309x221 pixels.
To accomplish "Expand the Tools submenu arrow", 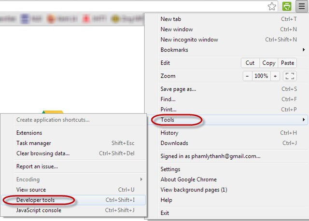I will tap(304, 120).
